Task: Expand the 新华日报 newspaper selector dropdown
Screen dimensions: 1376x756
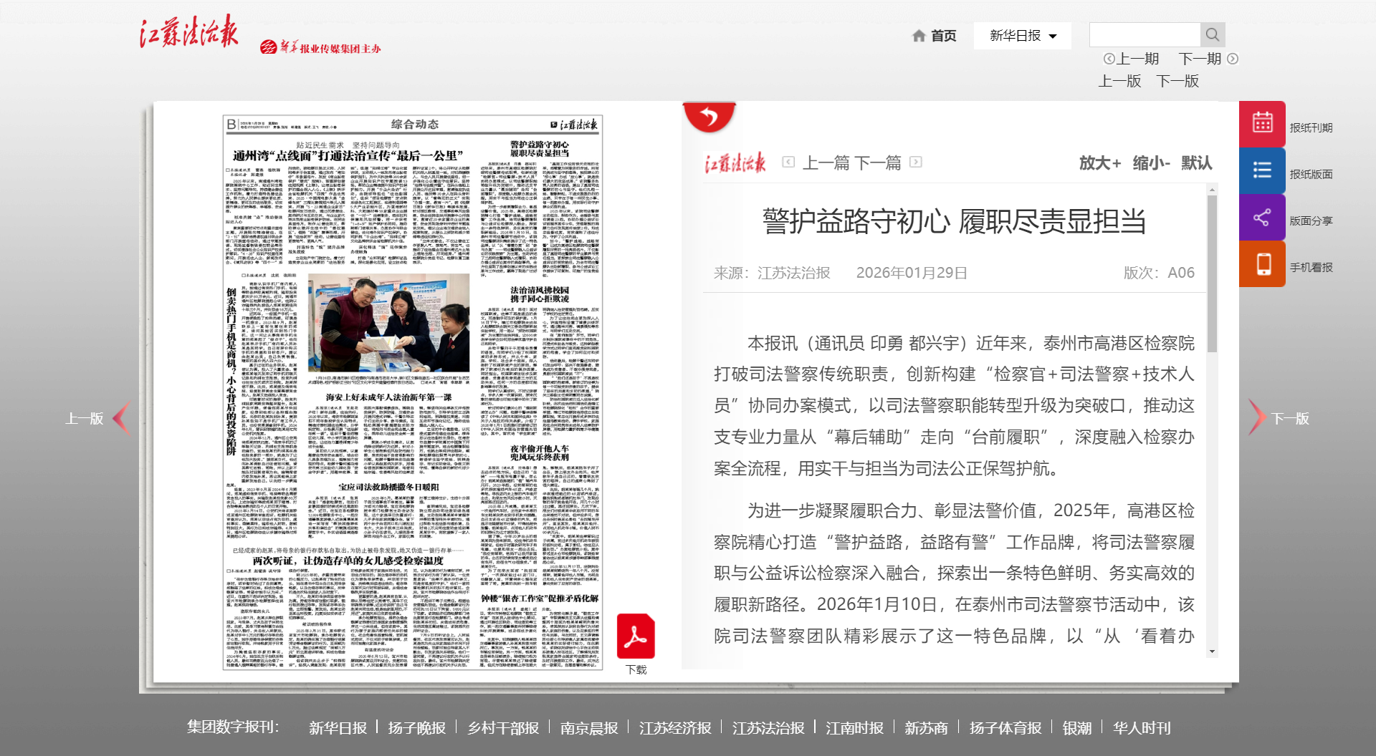Action: 1022,35
